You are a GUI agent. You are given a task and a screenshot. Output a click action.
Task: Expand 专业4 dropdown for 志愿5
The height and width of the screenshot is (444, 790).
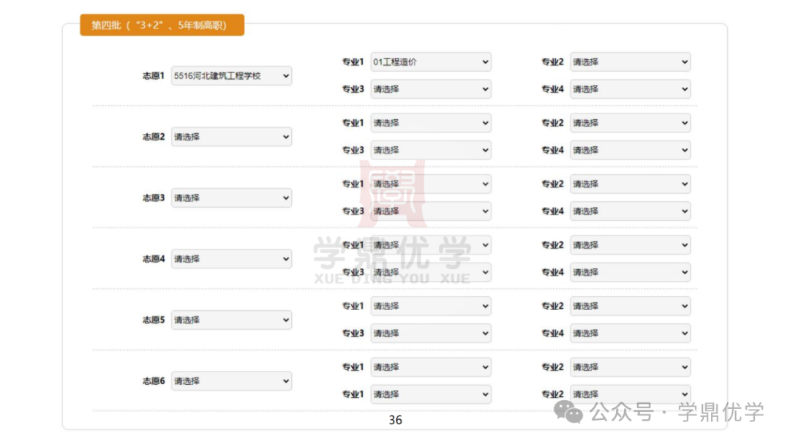click(631, 333)
